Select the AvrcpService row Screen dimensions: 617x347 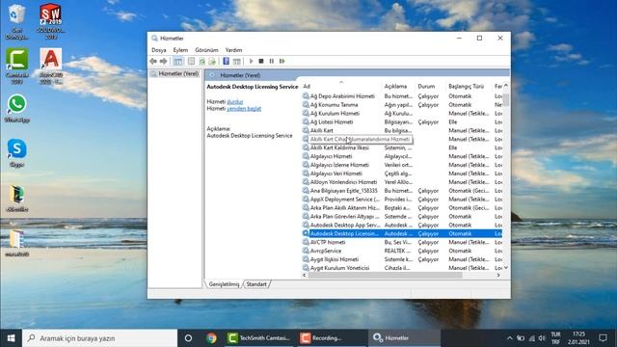pos(401,251)
